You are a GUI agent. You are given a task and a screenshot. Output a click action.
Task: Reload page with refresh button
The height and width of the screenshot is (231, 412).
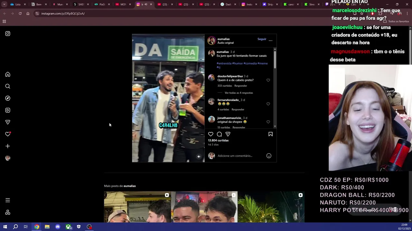20,13
